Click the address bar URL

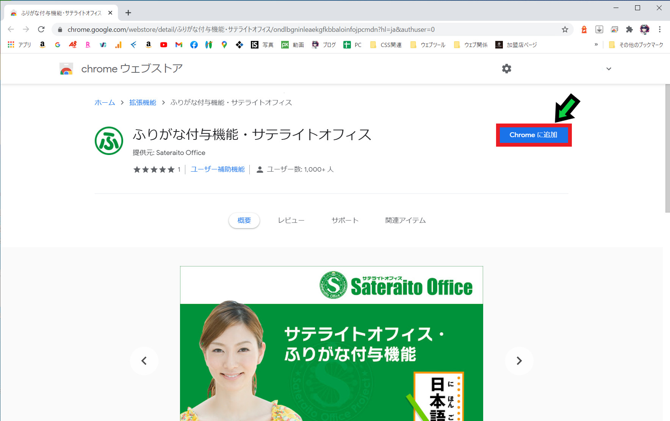tap(251, 30)
